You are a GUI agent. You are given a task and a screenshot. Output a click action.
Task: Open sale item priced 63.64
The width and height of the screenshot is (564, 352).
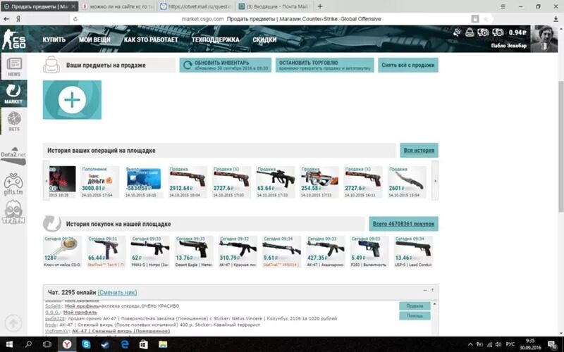tap(276, 182)
